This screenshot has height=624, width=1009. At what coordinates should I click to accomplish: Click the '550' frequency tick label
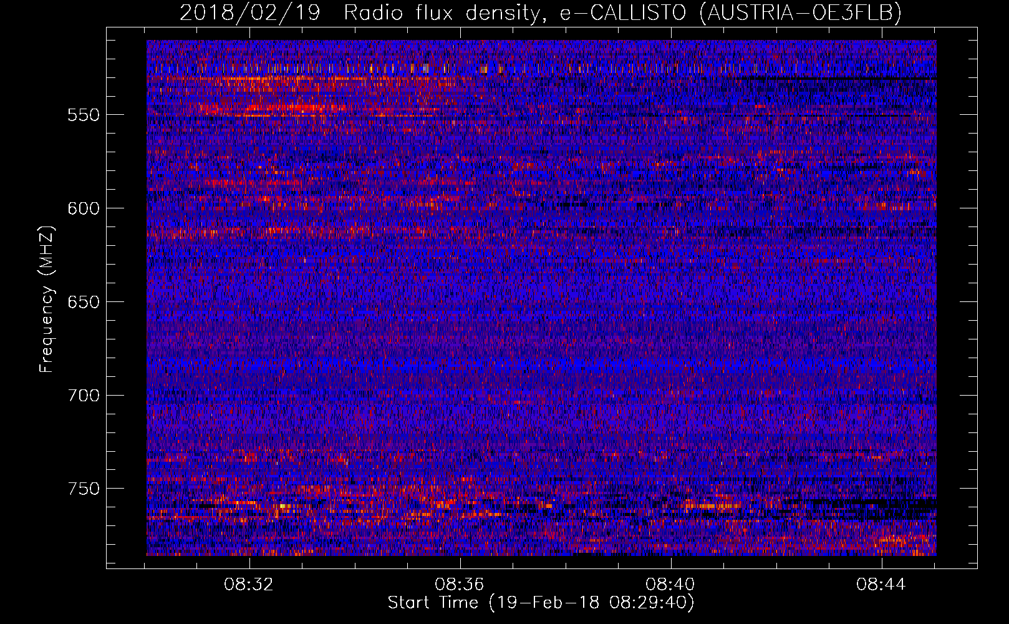pos(84,115)
